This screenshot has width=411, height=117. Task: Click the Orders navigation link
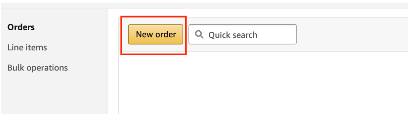(x=21, y=27)
